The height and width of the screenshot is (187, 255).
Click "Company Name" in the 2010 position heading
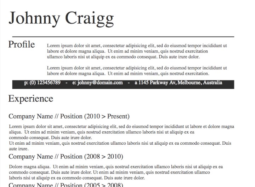tap(30, 116)
